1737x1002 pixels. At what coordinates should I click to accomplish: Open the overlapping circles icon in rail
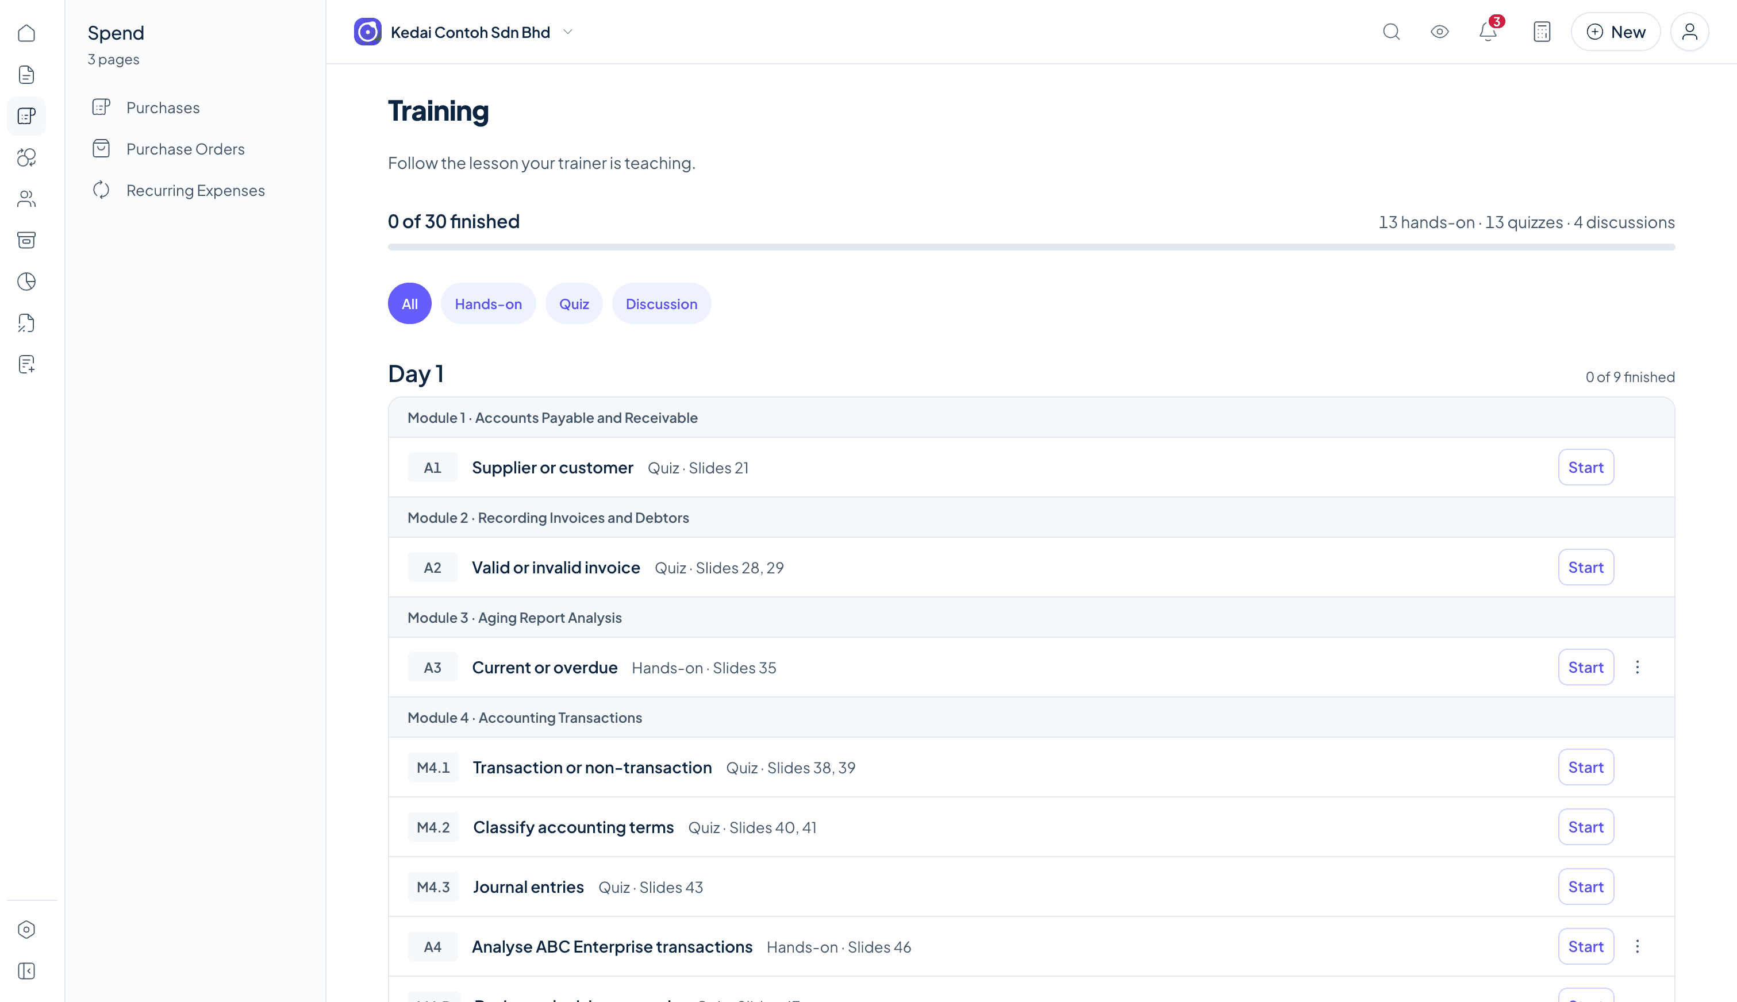pos(26,157)
